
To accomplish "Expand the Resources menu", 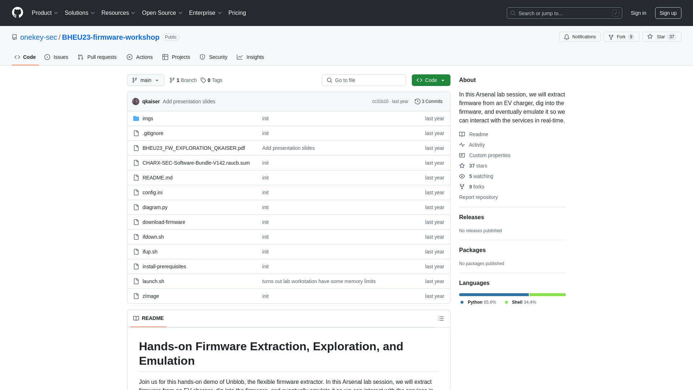I will pyautogui.click(x=118, y=13).
